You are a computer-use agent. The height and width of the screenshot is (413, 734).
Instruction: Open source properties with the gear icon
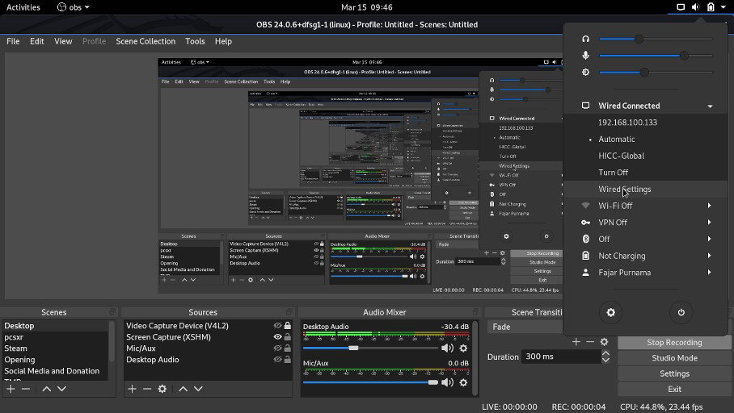162,389
